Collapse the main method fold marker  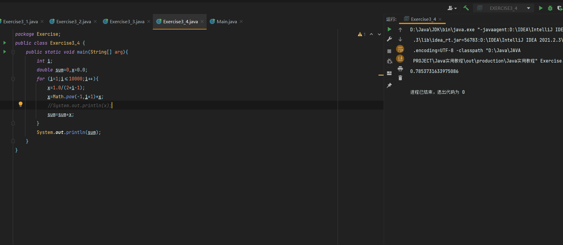13,52
